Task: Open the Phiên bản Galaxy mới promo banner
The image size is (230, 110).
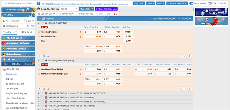Action: point(211,12)
